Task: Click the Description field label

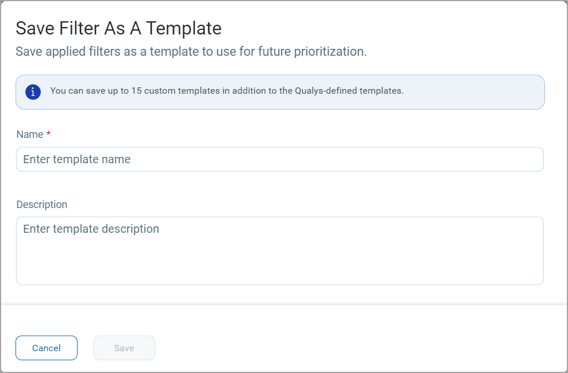Action: pos(42,205)
